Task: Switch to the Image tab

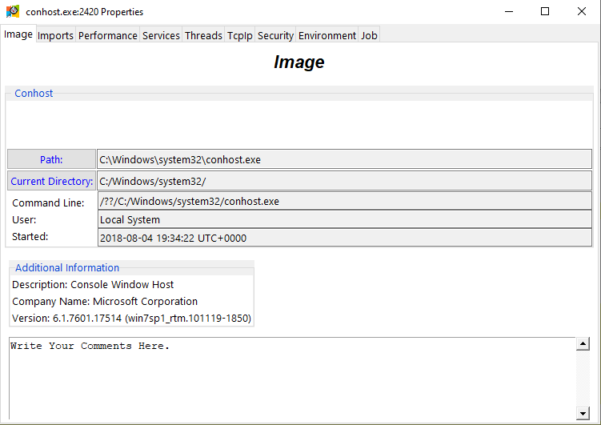Action: [18, 34]
